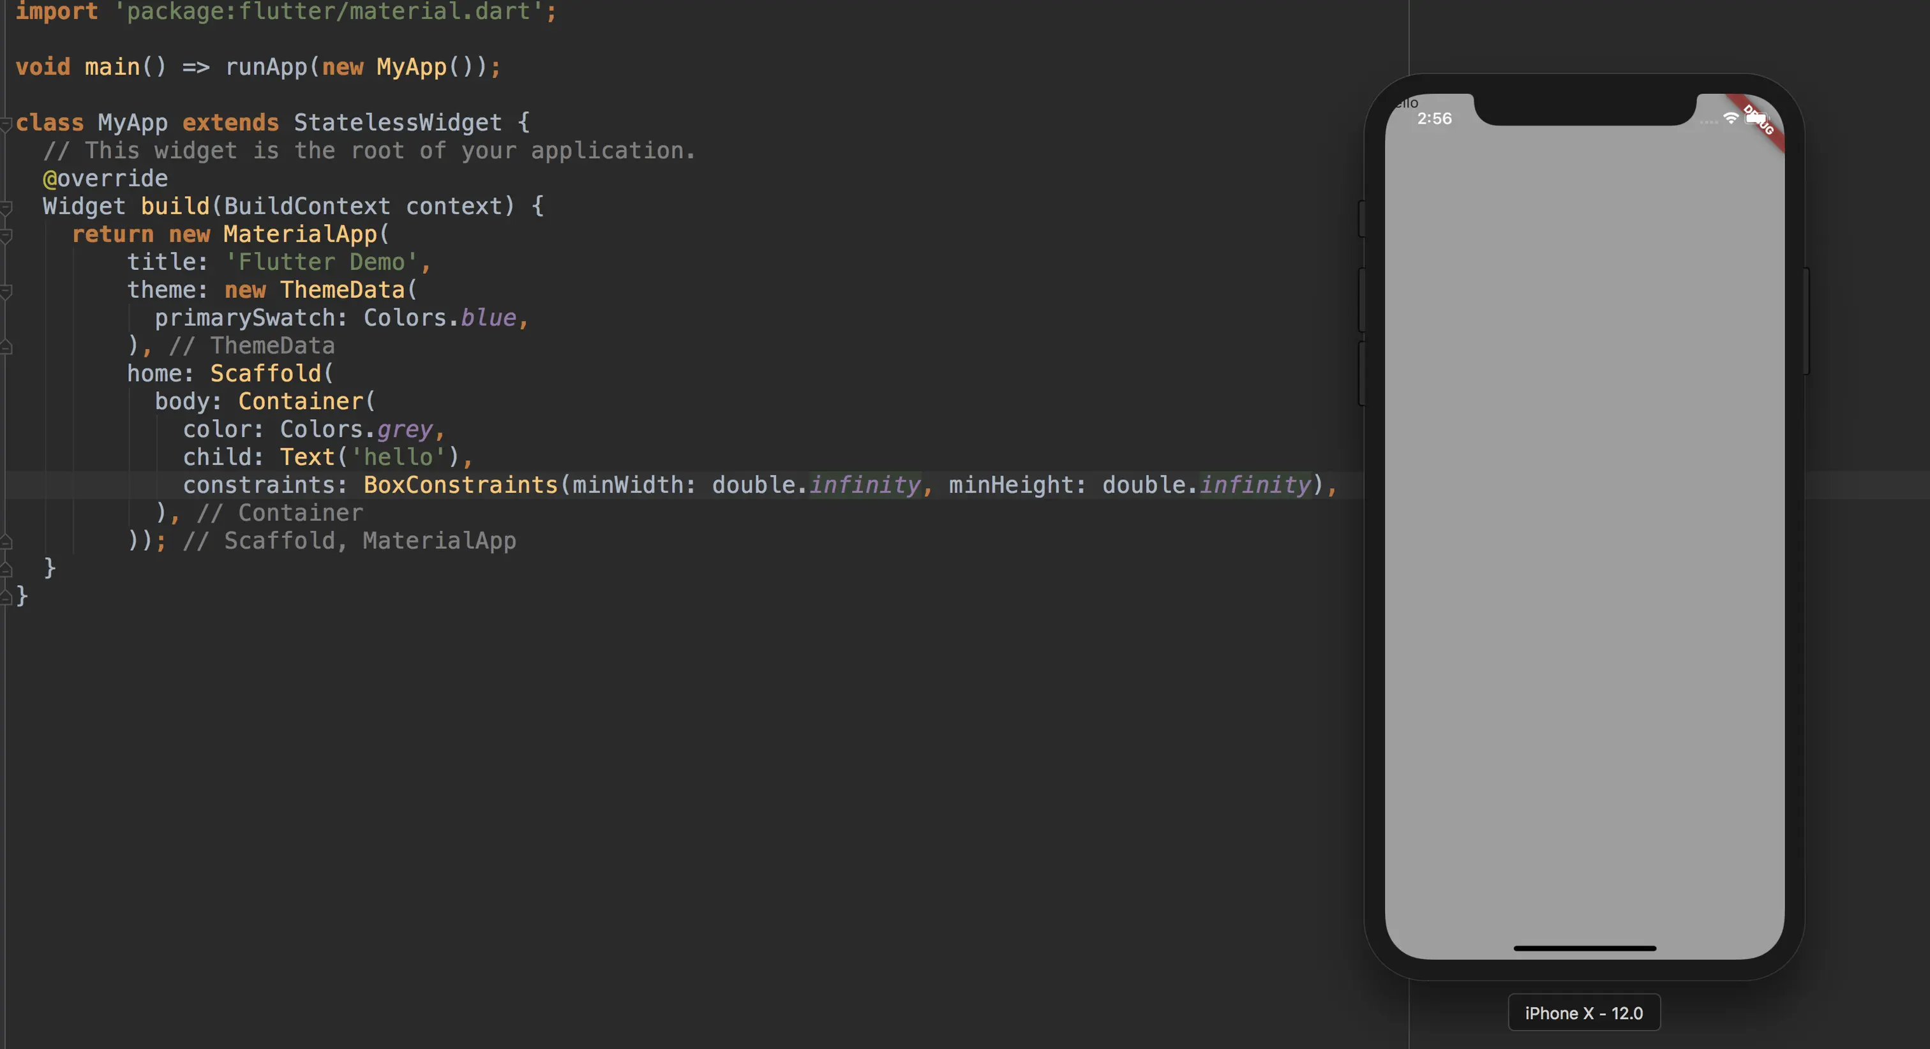
Task: Collapse the MyApp class fold marker
Action: [x=6, y=123]
